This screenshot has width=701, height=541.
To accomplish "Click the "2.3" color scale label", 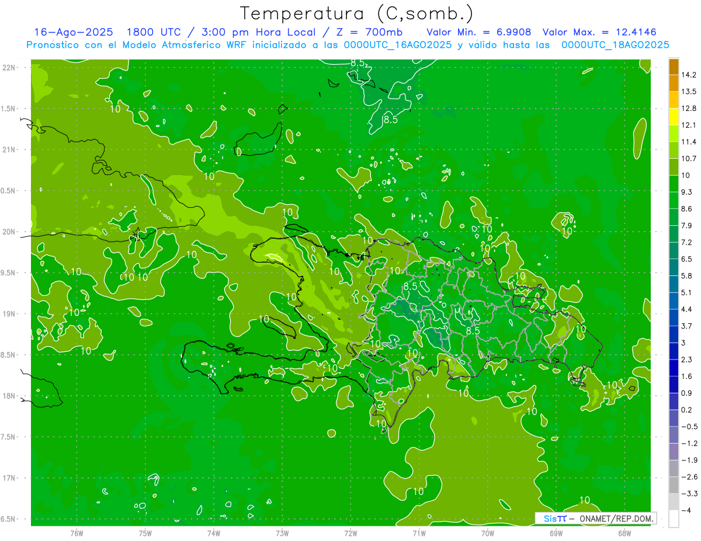I will (688, 359).
